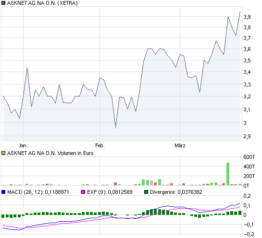Click the 3,6 price axis value
262x238 pixels.
tap(247, 49)
